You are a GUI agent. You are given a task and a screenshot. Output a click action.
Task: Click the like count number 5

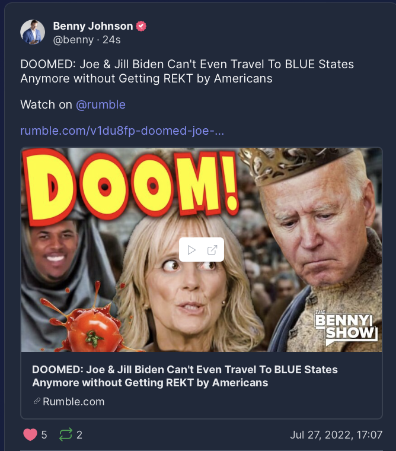pos(44,434)
